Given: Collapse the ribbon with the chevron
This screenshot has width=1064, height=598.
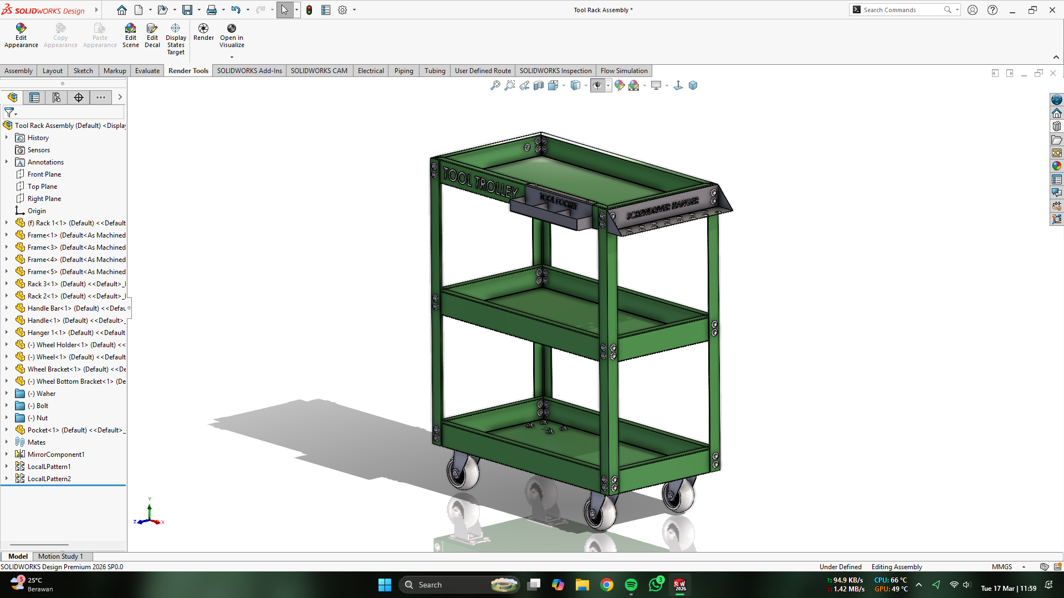Looking at the screenshot, I should 1056,57.
